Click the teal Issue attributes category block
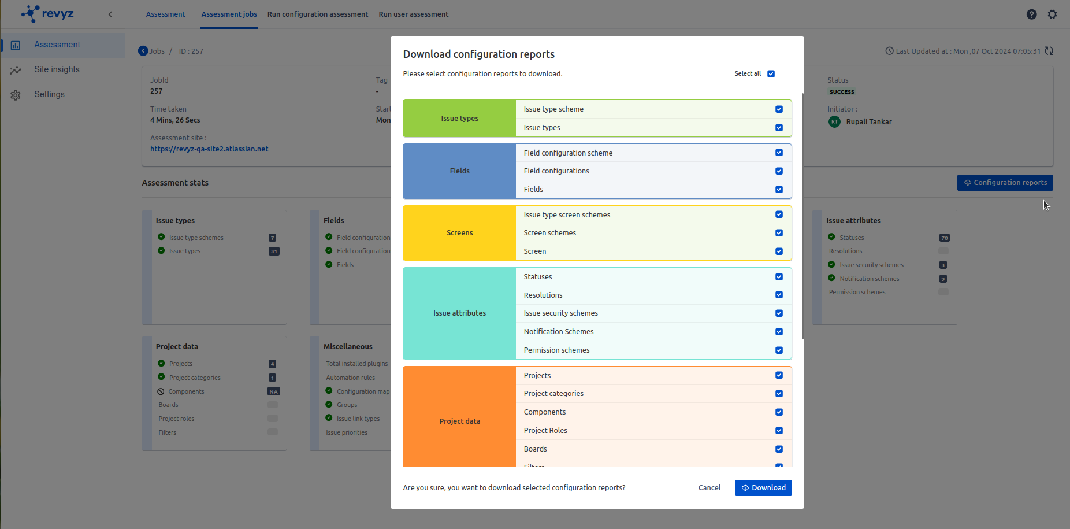 click(459, 313)
